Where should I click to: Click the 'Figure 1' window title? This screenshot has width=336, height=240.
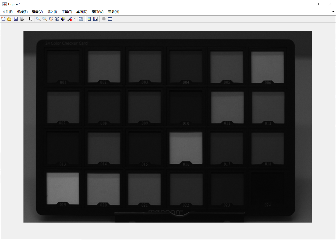pos(14,4)
